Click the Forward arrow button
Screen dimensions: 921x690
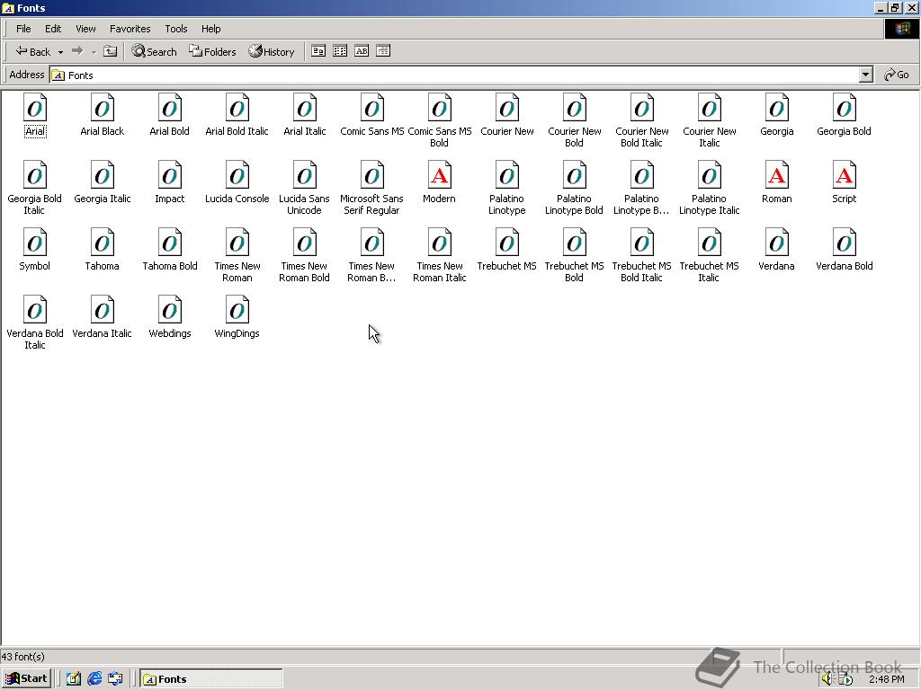tap(77, 51)
